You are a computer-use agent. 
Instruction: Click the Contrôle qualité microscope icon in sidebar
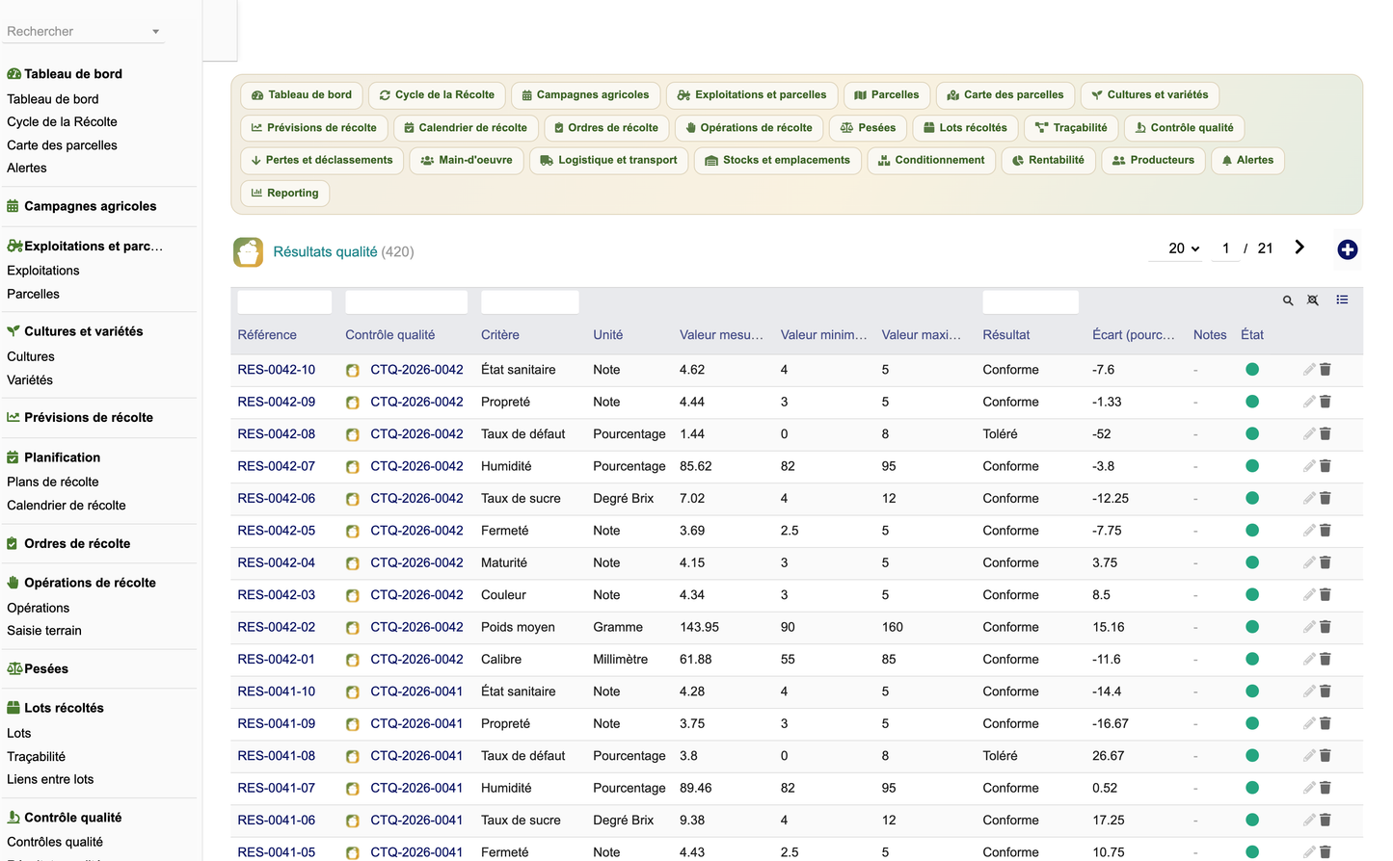click(x=13, y=817)
